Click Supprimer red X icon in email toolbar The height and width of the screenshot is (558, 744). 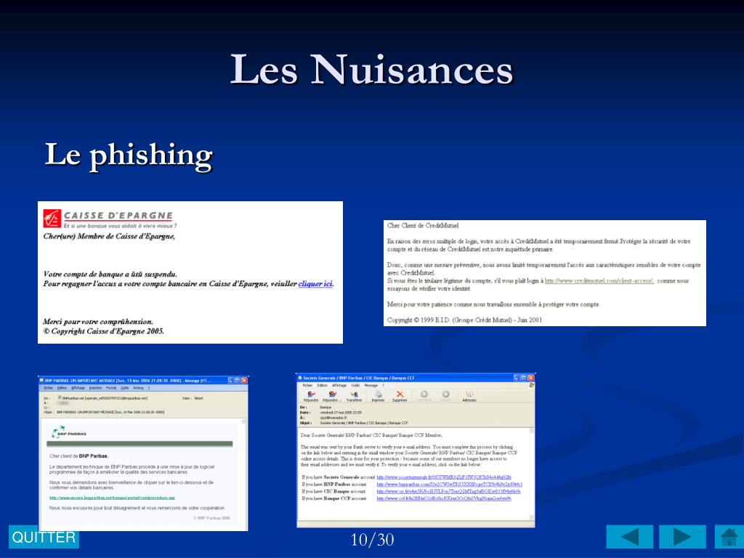pos(400,396)
